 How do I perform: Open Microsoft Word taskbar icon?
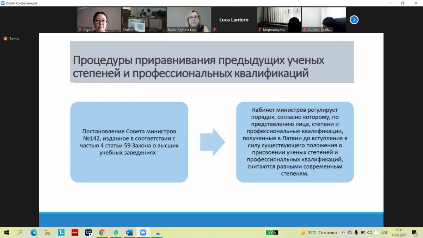129,232
